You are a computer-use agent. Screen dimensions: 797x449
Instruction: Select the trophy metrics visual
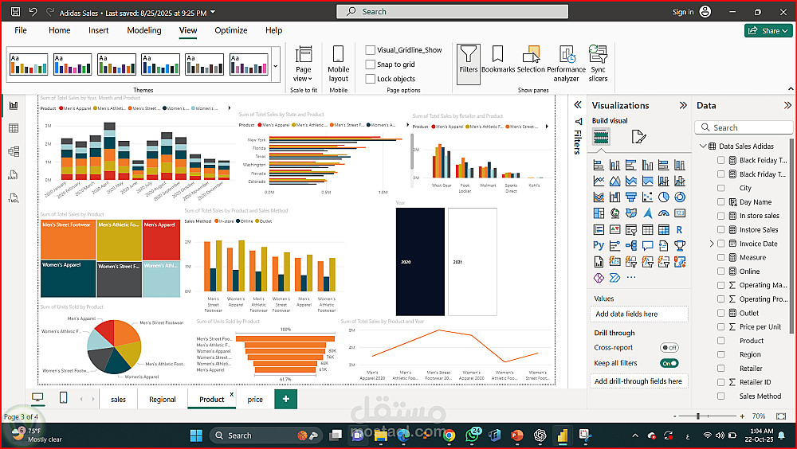[x=680, y=245]
